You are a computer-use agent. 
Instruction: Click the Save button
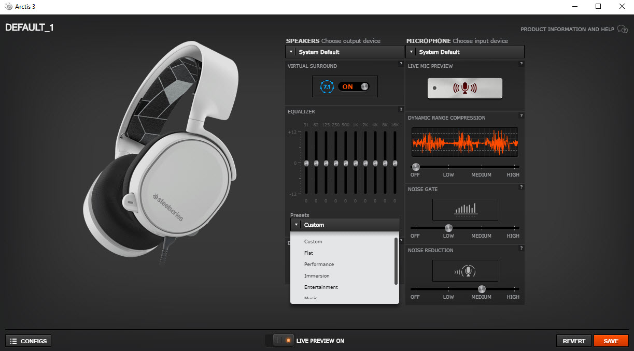point(611,341)
